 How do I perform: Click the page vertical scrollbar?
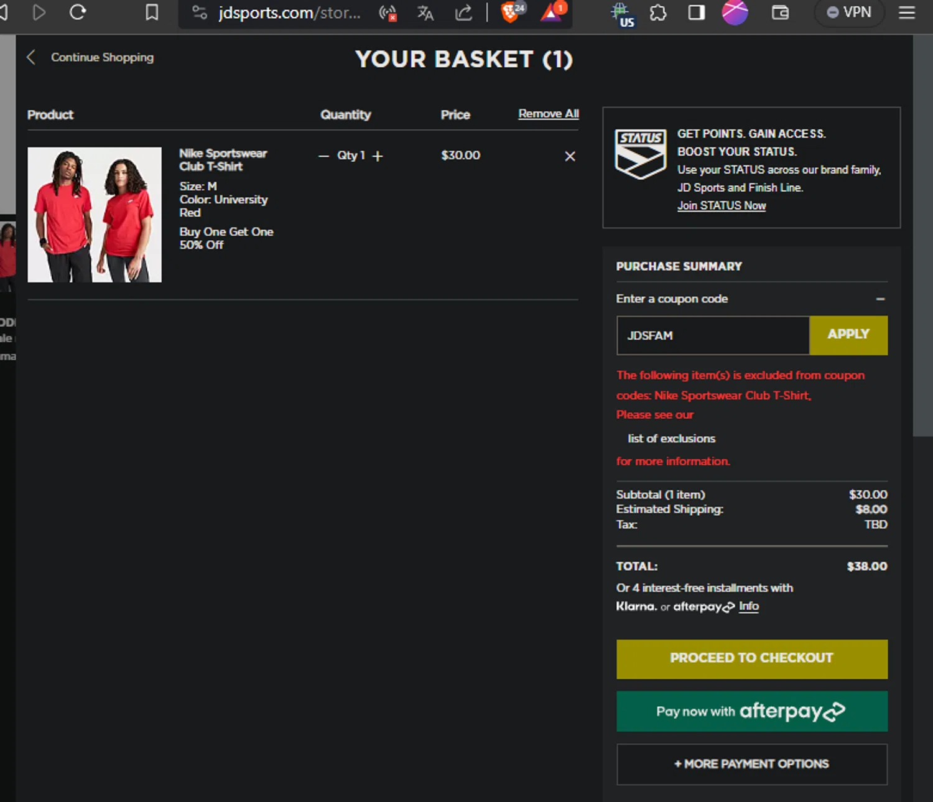click(x=922, y=236)
